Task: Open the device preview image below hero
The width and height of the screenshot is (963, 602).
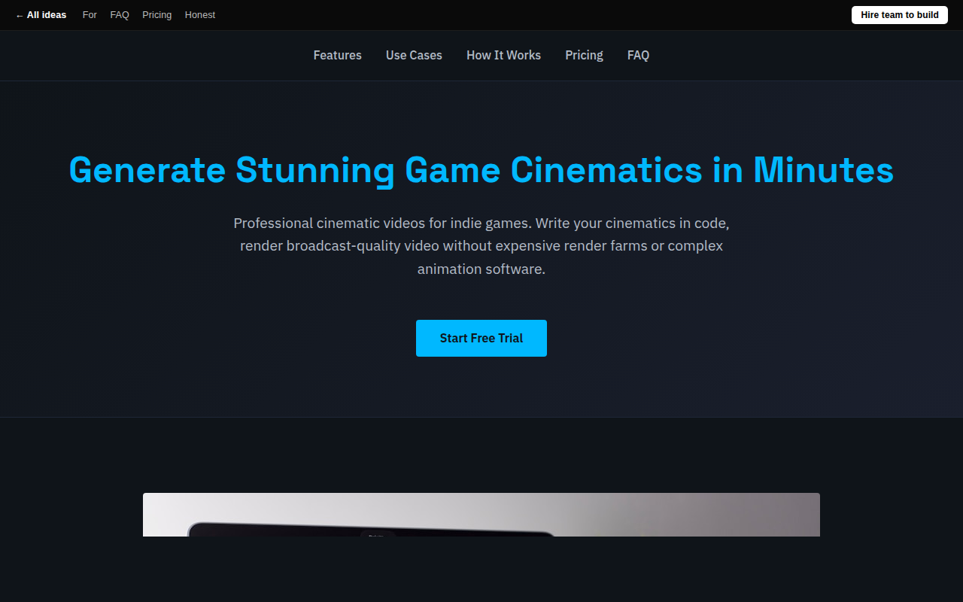Action: coord(481,515)
